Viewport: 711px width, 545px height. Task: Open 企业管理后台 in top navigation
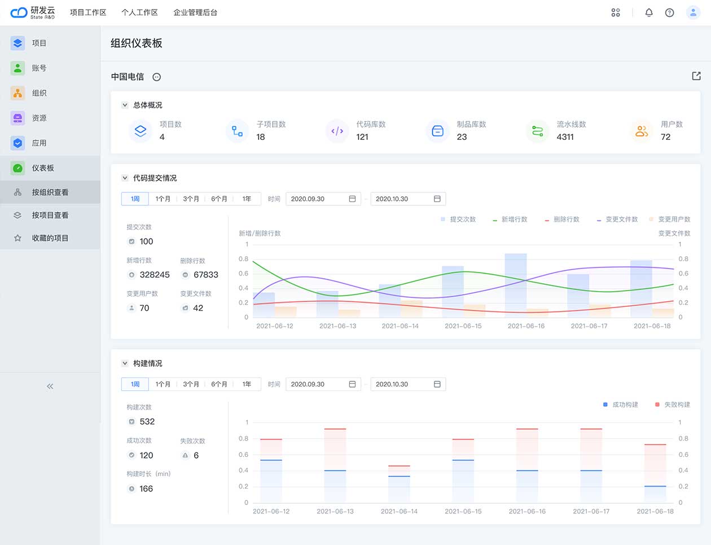click(x=195, y=12)
